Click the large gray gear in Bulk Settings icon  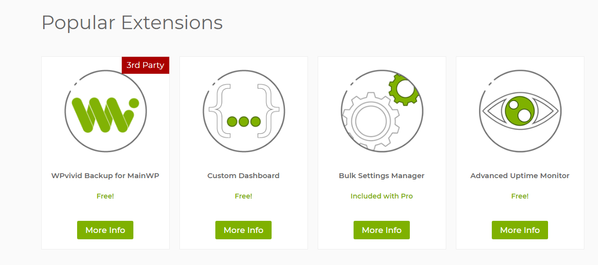coord(371,120)
